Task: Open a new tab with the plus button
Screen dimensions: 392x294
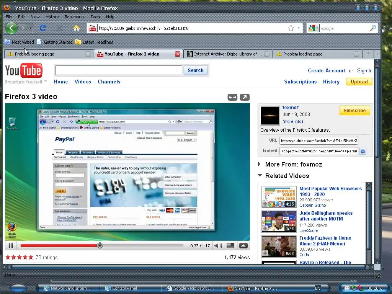Action: [368, 54]
